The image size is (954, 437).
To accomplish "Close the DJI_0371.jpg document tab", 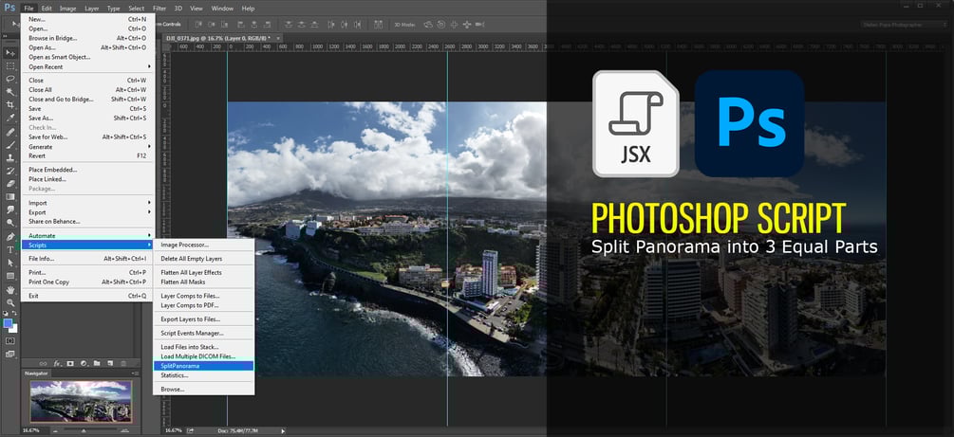I will click(279, 38).
